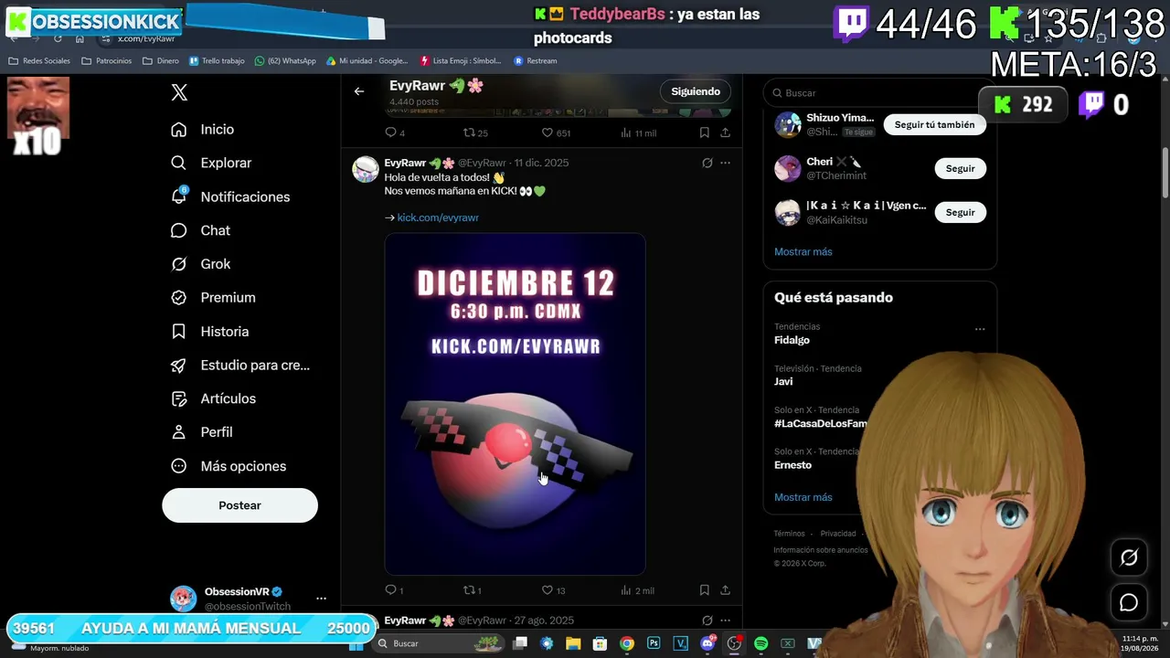This screenshot has width=1170, height=658.
Task: Open Términos in the footer
Action: pos(789,534)
